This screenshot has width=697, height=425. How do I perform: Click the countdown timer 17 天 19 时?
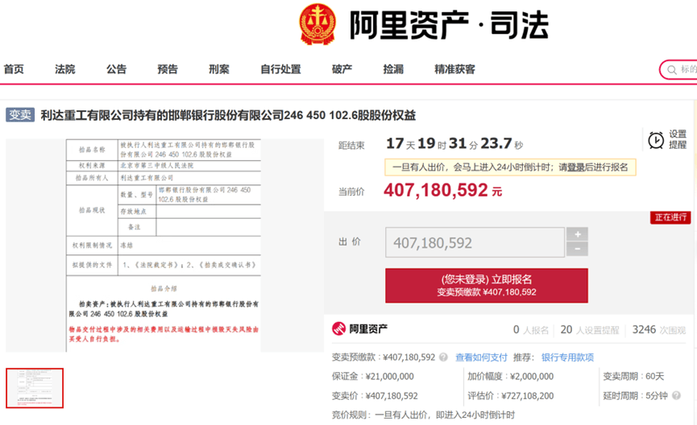click(x=454, y=143)
